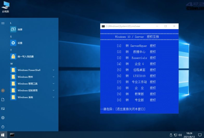Click the Windows 轻松使用 folder icon
The height and width of the screenshot is (138, 204).
click(13, 90)
